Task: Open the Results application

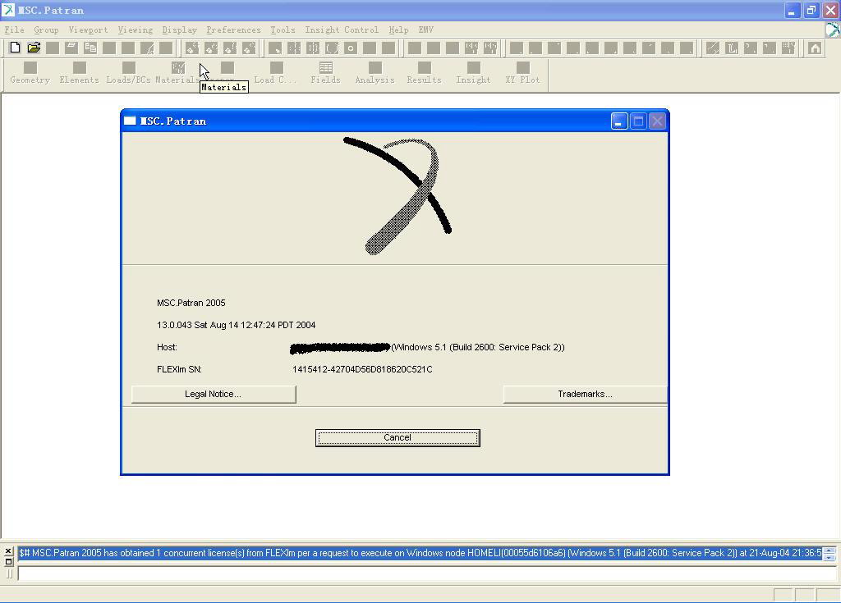Action: click(x=425, y=73)
